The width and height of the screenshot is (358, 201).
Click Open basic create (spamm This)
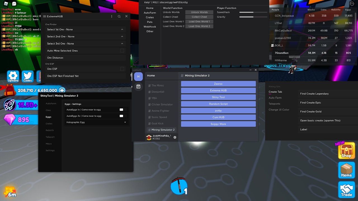320,121
